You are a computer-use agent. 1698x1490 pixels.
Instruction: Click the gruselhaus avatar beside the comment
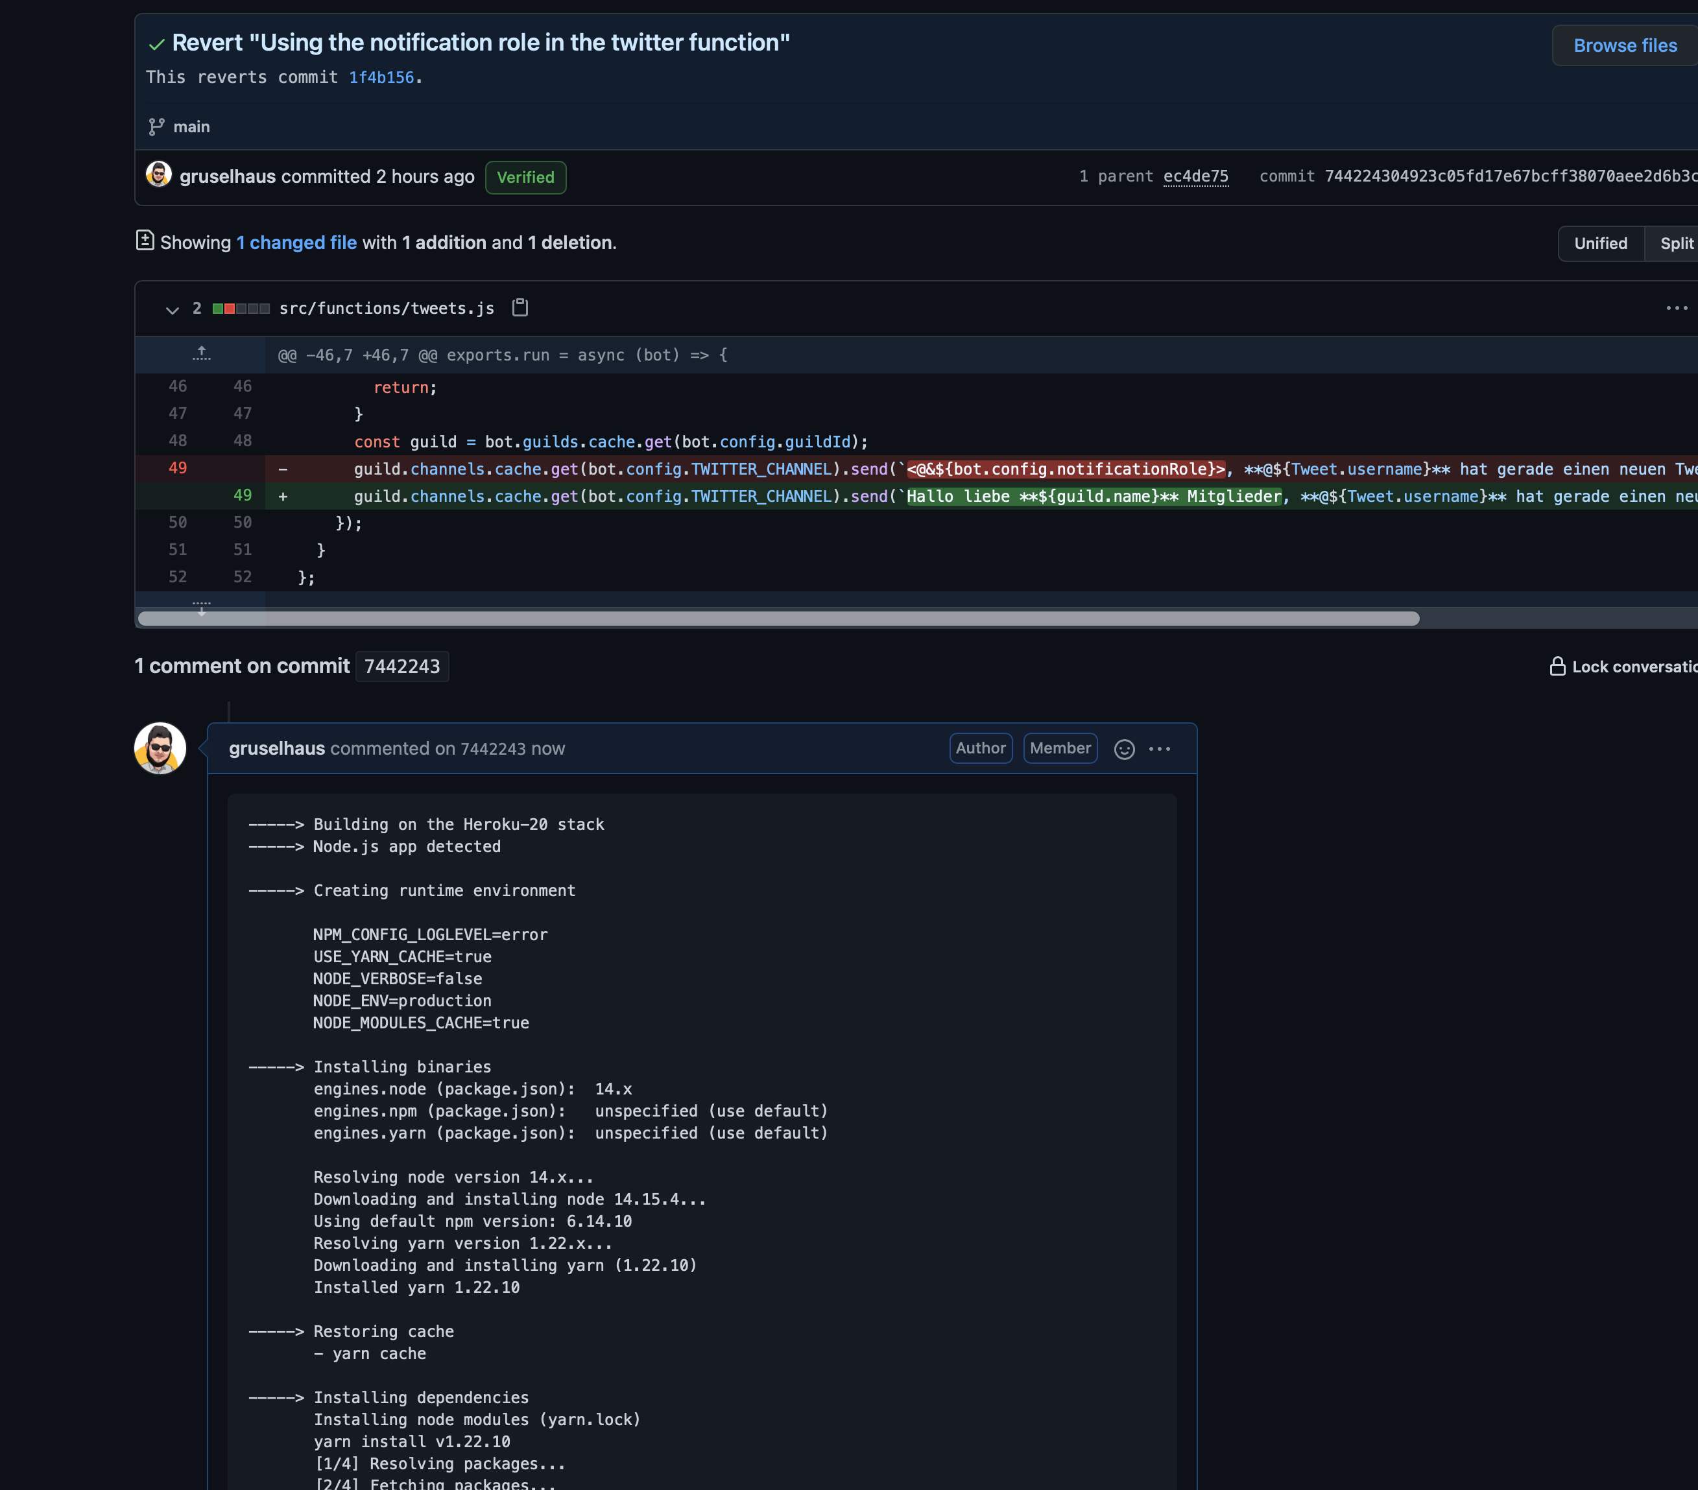point(160,748)
